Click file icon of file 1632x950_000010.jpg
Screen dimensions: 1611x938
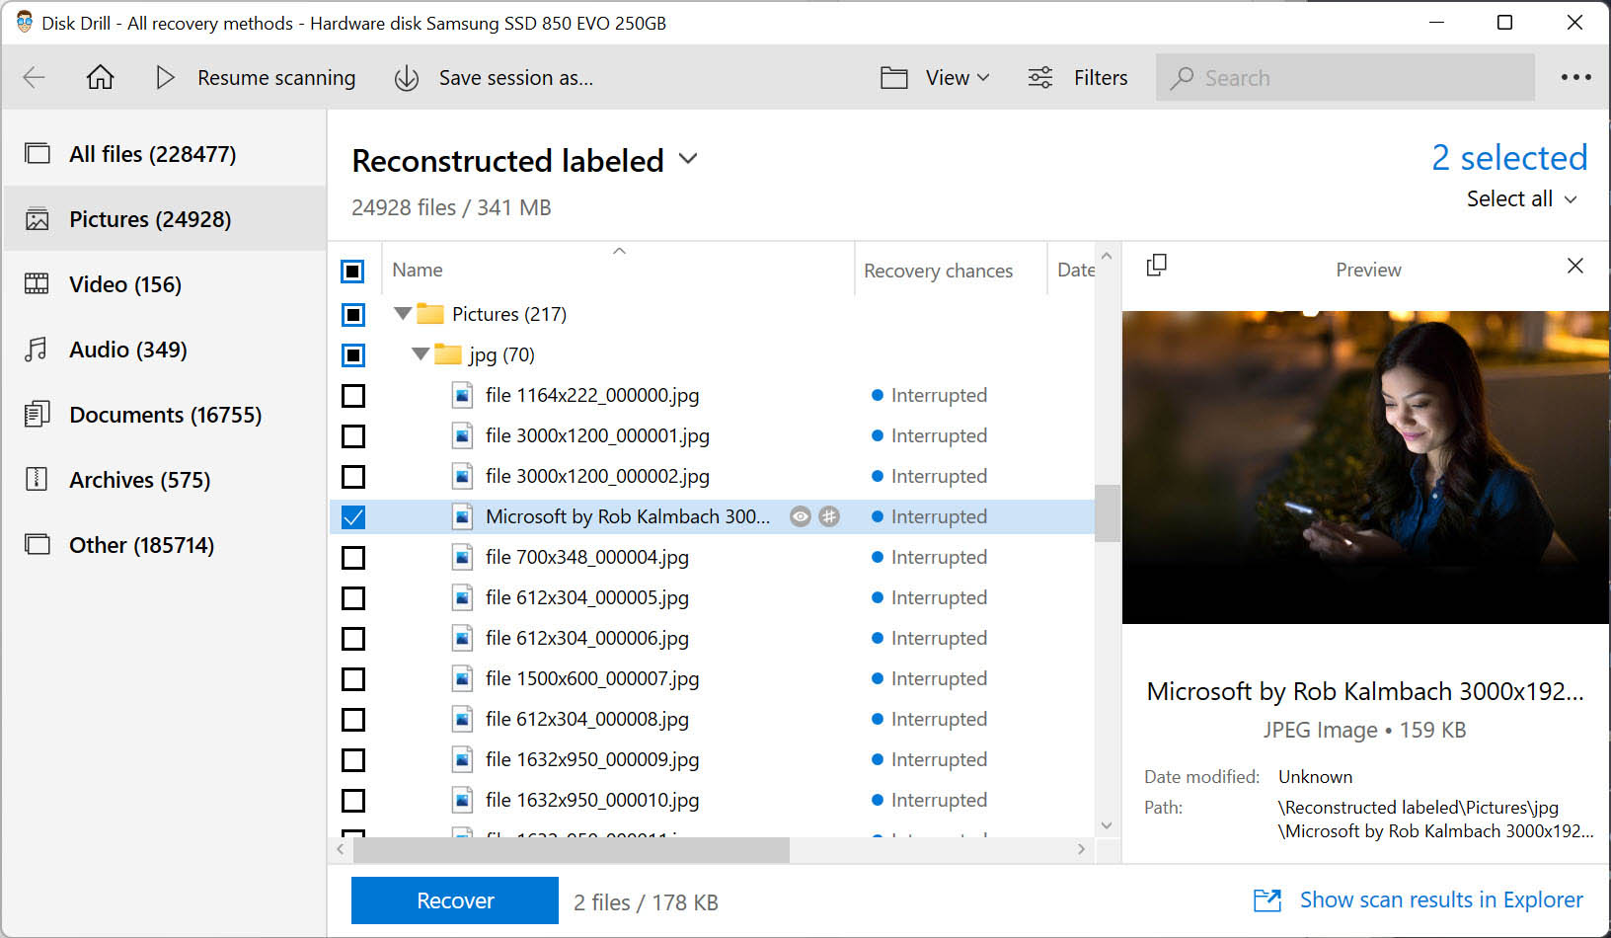[462, 800]
